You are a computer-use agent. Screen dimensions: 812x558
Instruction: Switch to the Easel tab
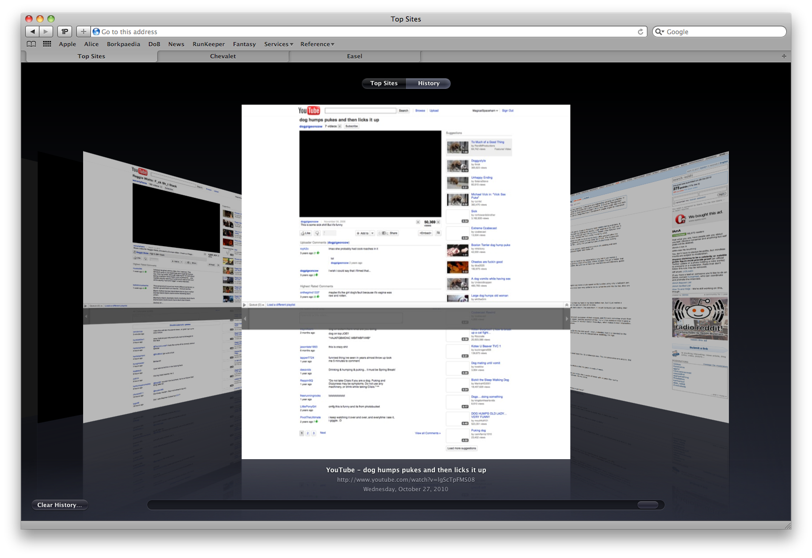pyautogui.click(x=354, y=56)
